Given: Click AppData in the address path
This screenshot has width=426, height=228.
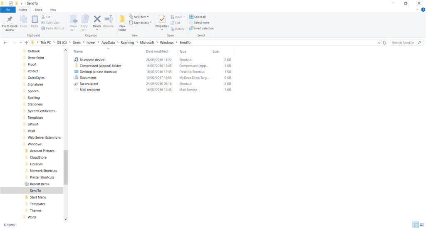Looking at the screenshot, I should pos(108,42).
